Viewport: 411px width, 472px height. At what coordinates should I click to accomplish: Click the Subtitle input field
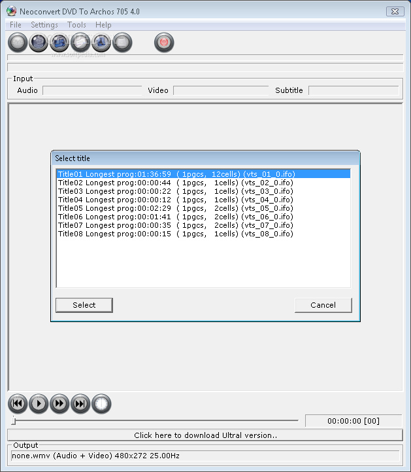353,90
